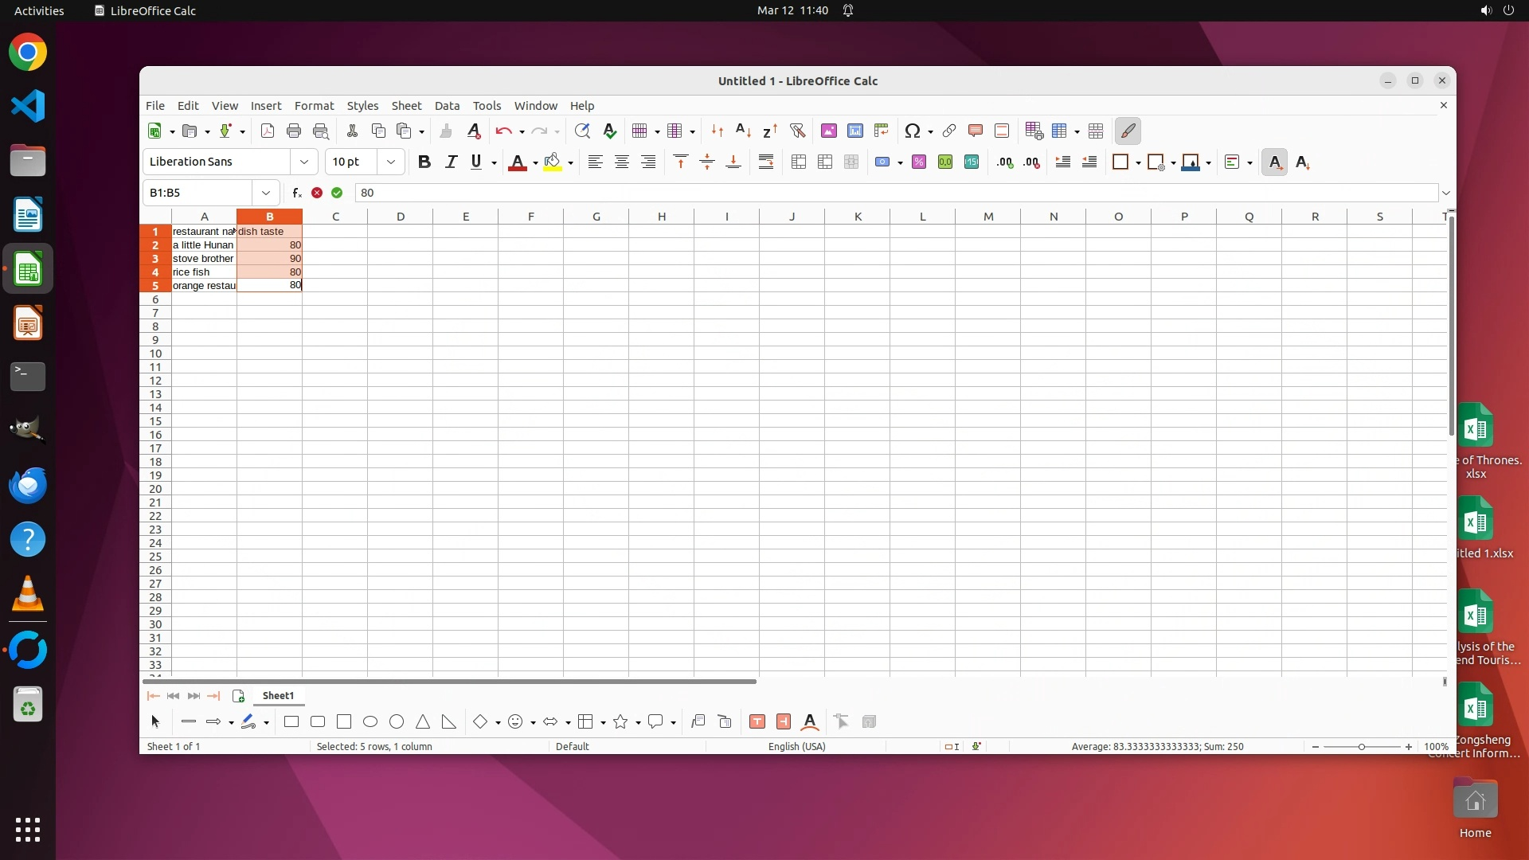Open the Data menu
Viewport: 1529px width, 860px height.
(x=447, y=106)
